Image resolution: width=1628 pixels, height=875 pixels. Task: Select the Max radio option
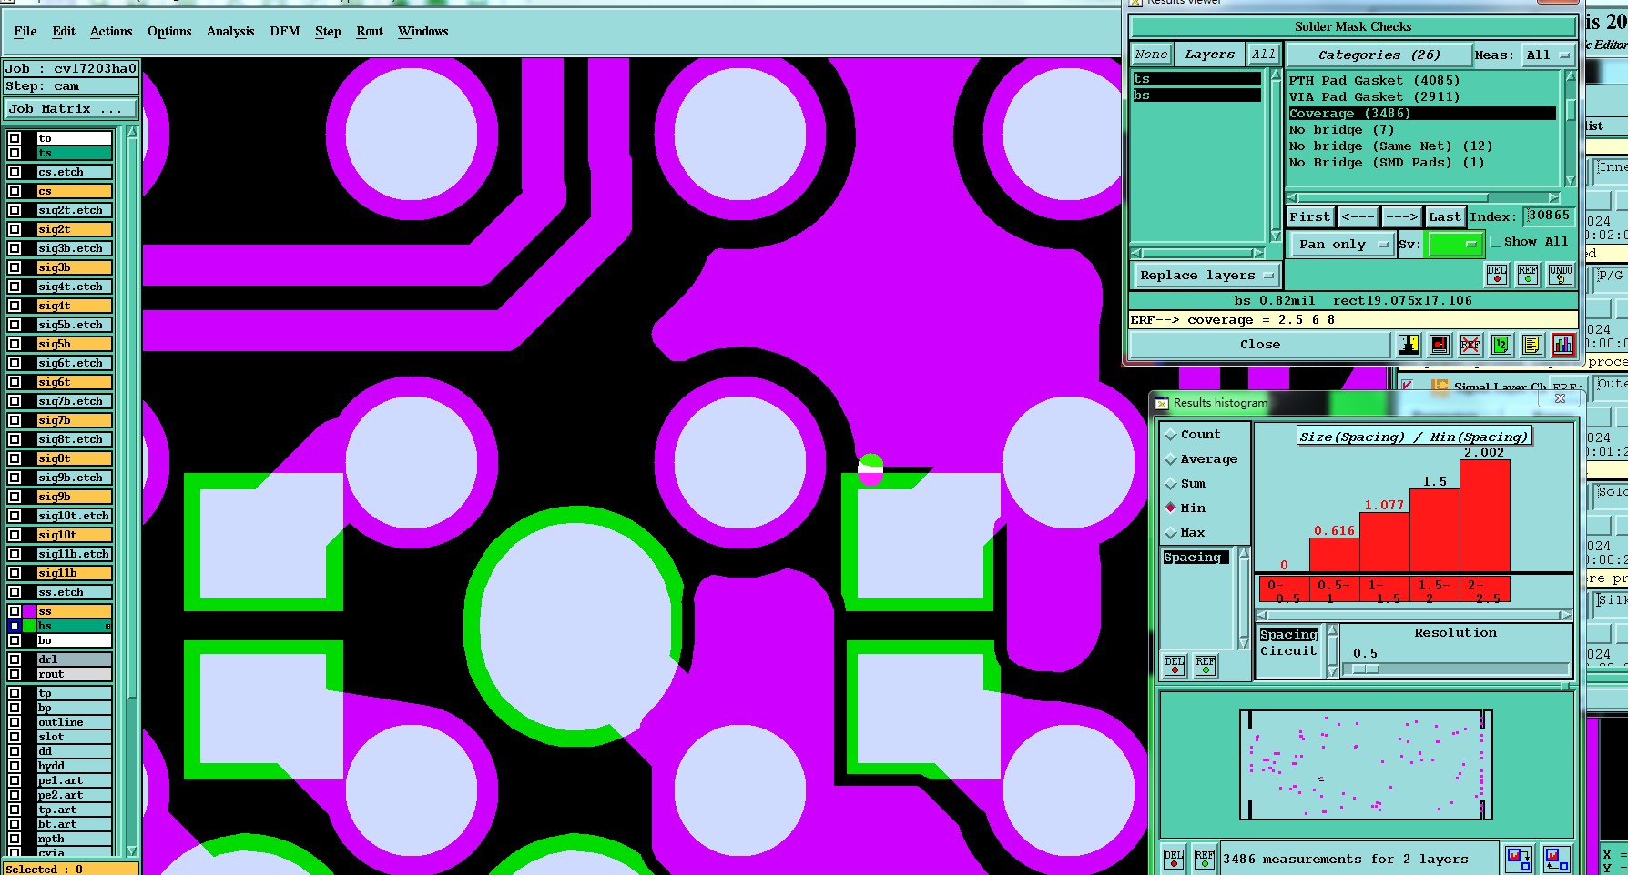coord(1171,533)
